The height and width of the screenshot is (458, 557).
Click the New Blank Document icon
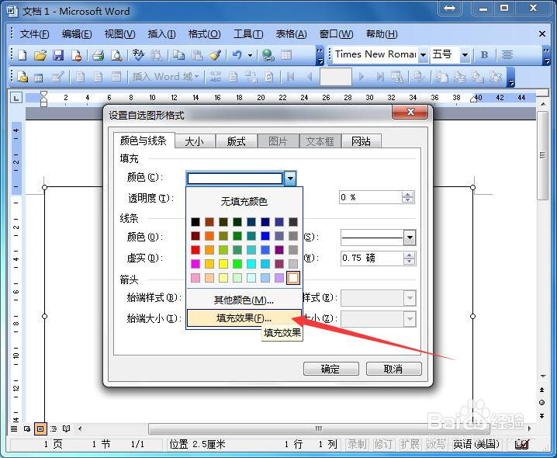[22, 55]
